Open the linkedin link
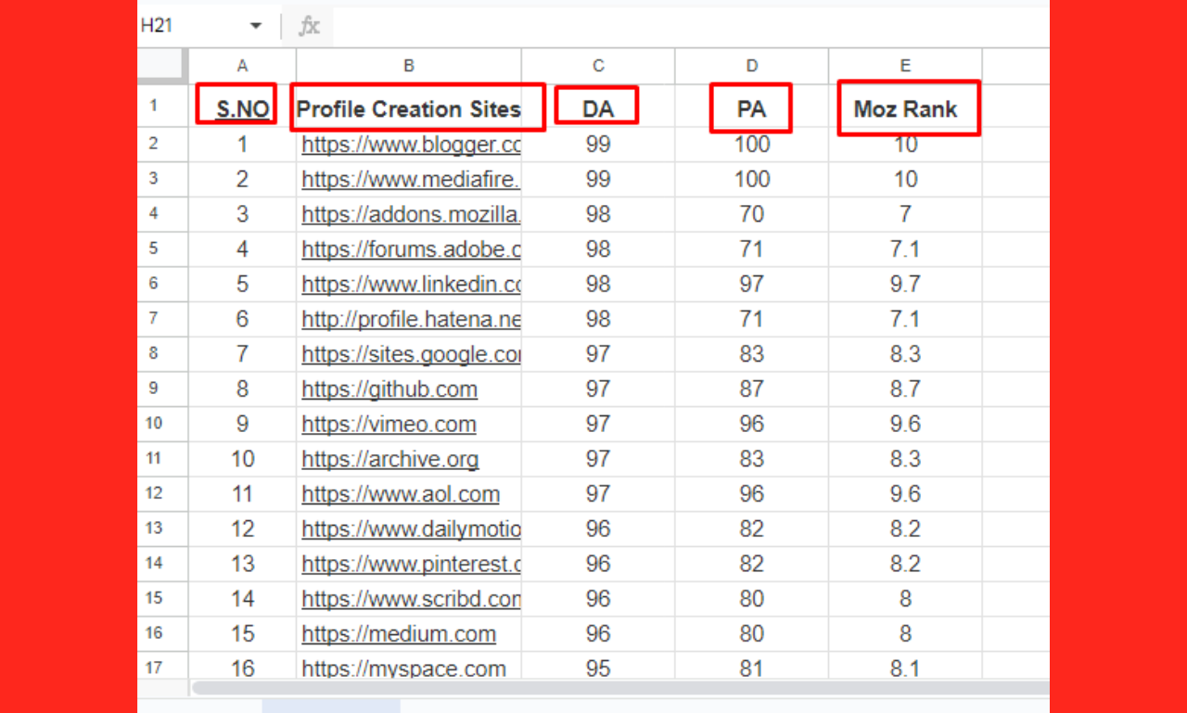 (411, 285)
